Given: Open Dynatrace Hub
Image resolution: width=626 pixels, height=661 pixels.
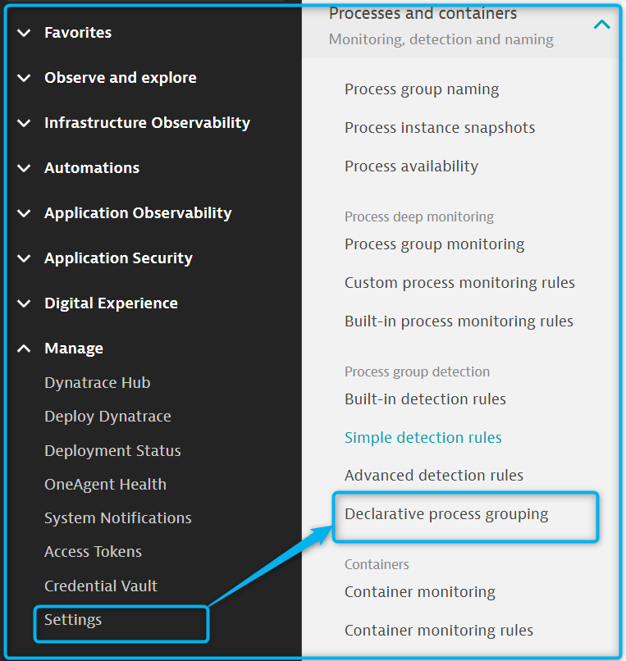Looking at the screenshot, I should tap(97, 383).
